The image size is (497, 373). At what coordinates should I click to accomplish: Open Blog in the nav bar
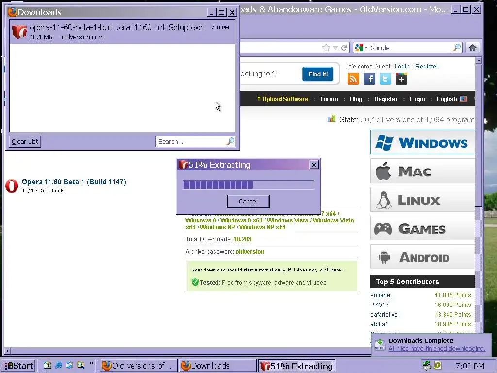click(x=356, y=99)
